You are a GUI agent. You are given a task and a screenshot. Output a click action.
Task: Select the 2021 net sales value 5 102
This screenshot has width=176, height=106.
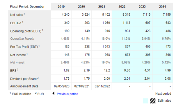106,14
